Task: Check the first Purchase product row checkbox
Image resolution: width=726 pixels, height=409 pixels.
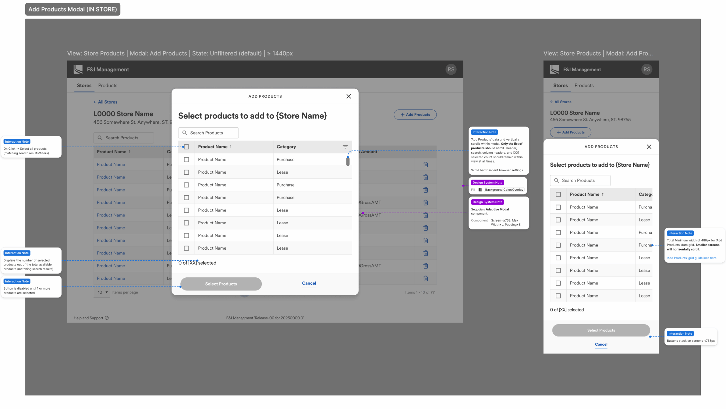Action: (186, 159)
